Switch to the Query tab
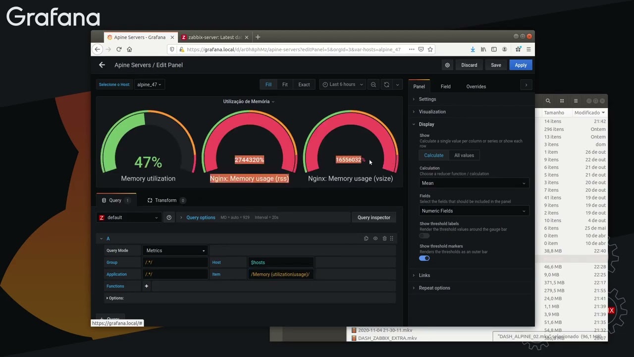This screenshot has height=357, width=634. (x=116, y=200)
